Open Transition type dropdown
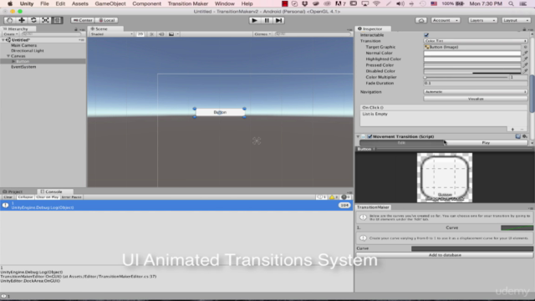 tap(476, 41)
